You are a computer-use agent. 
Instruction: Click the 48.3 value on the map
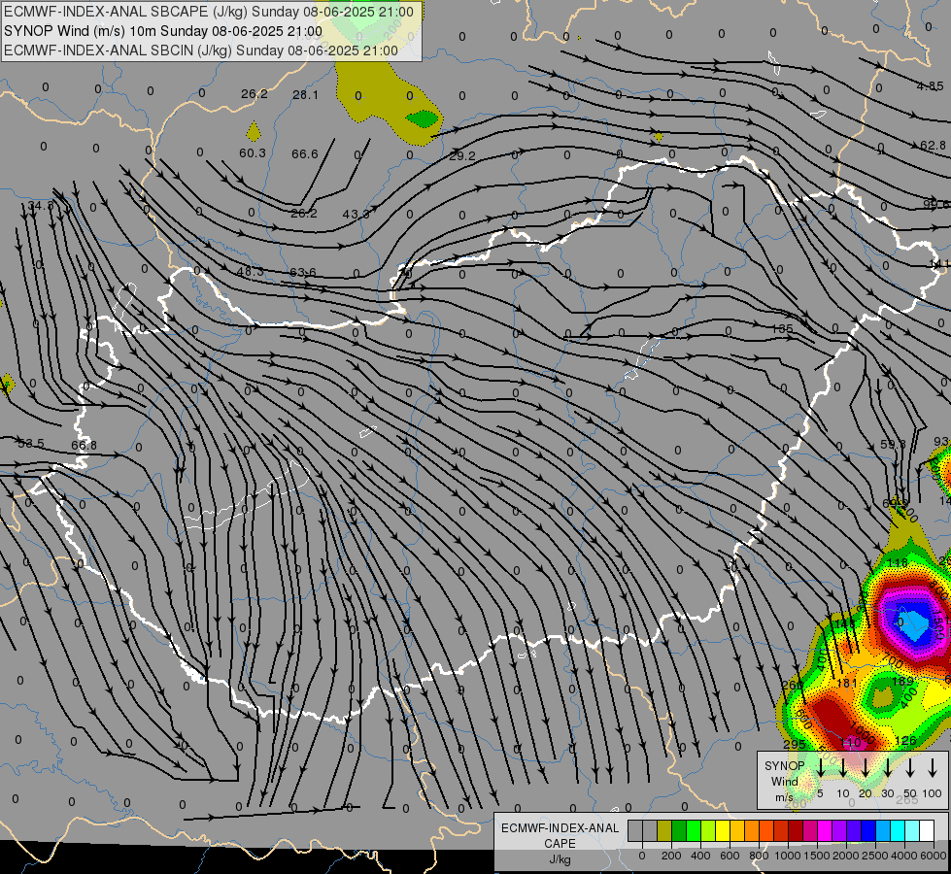point(251,272)
